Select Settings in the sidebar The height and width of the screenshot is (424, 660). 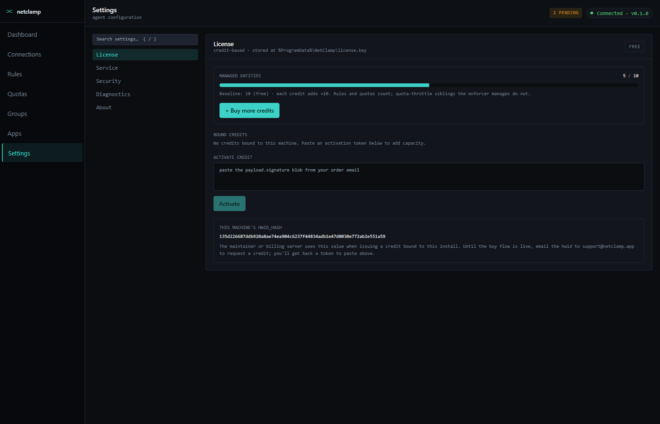point(42,154)
